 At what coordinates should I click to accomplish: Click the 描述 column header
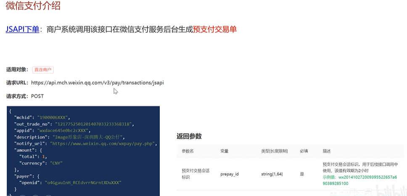(327, 151)
